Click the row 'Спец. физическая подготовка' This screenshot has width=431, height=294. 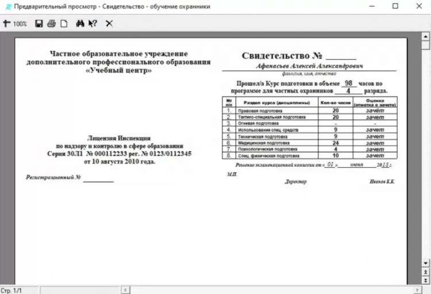[x=310, y=156]
